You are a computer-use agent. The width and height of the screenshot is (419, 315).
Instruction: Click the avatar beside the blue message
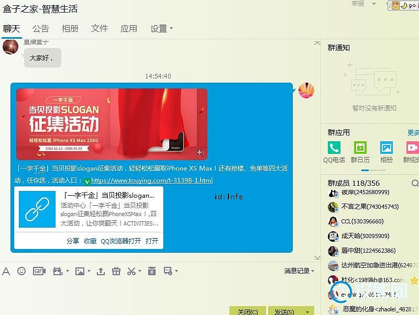(306, 91)
